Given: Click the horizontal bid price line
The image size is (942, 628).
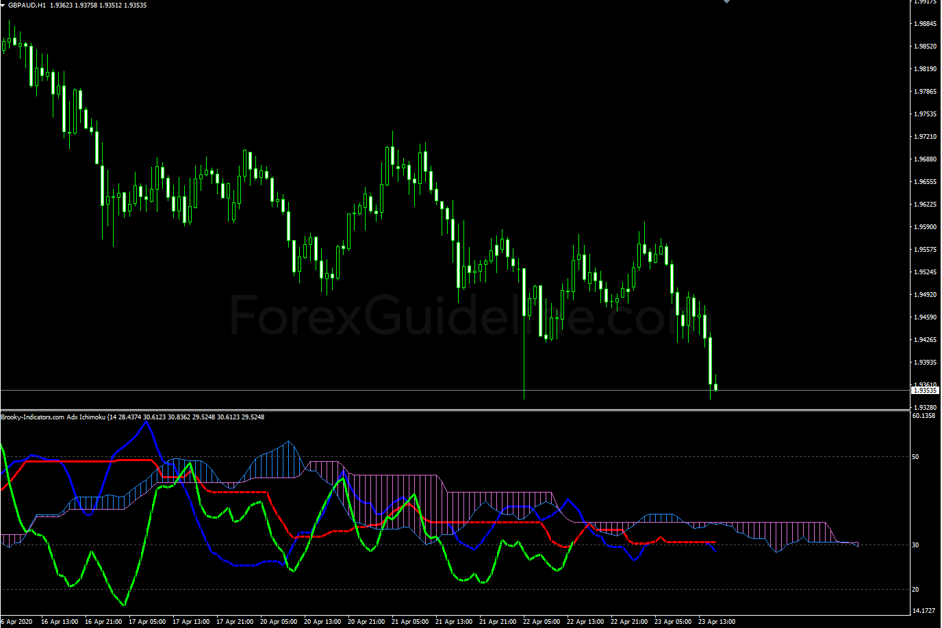Looking at the screenshot, I should point(411,391).
